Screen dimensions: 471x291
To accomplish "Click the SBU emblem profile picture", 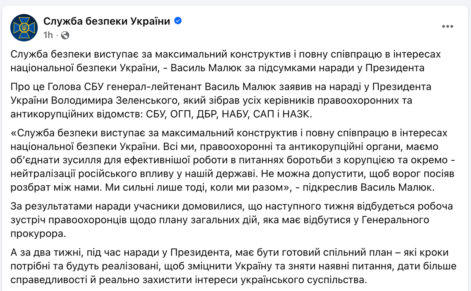I will [24, 28].
